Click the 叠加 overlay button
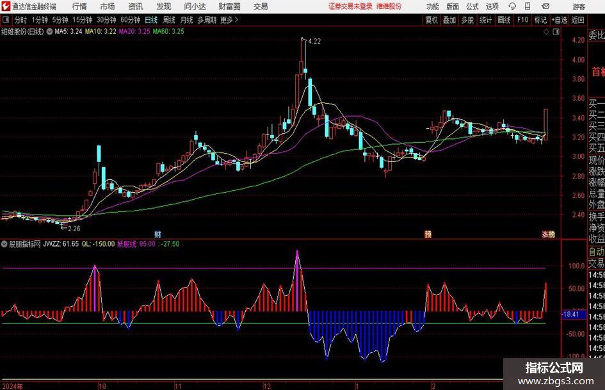The width and height of the screenshot is (605, 390). [449, 20]
